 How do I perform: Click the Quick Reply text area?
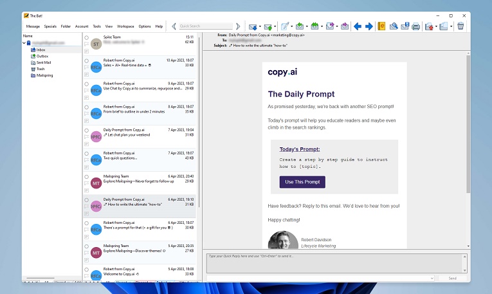[x=334, y=264]
